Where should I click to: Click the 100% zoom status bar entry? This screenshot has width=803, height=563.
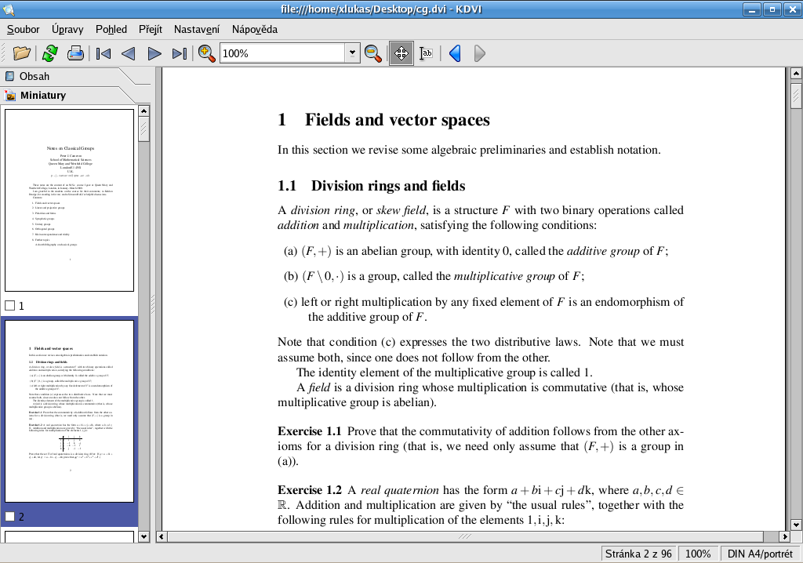(x=698, y=554)
